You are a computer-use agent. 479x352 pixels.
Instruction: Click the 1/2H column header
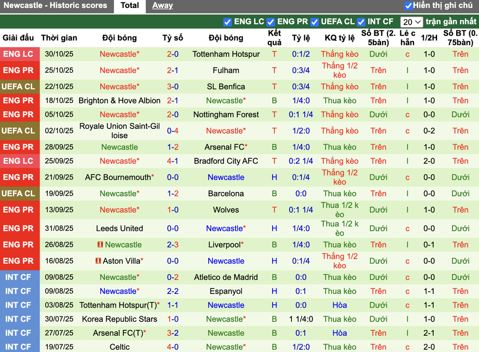[429, 38]
